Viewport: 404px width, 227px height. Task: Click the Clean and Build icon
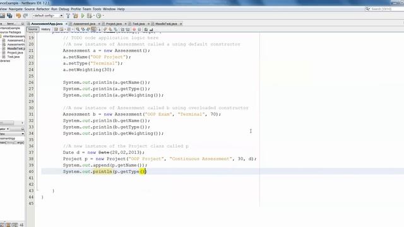76,16
